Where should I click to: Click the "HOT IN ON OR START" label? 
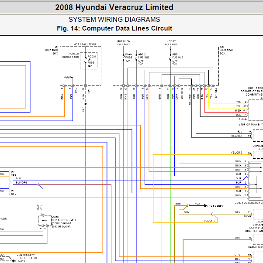[124, 43]
